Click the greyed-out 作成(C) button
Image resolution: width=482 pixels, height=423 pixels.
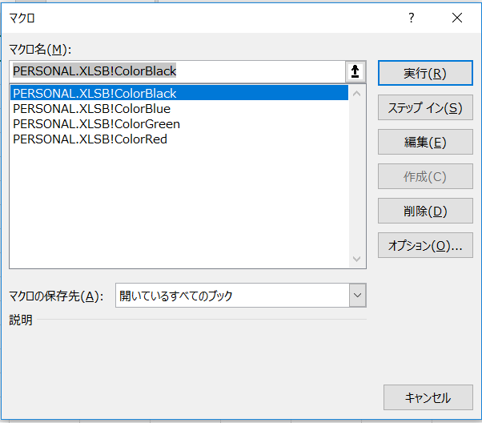pyautogui.click(x=424, y=177)
